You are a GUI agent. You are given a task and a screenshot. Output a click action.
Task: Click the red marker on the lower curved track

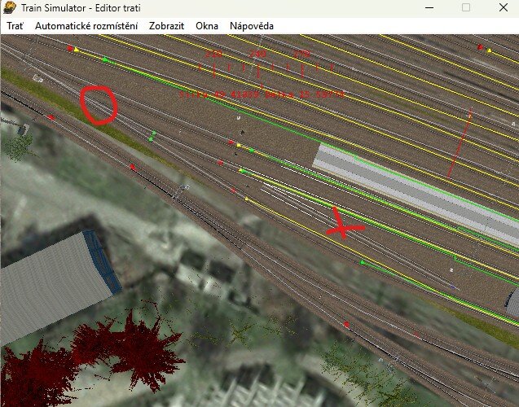coord(346,325)
